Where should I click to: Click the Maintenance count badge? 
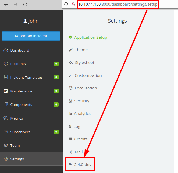[56, 91]
